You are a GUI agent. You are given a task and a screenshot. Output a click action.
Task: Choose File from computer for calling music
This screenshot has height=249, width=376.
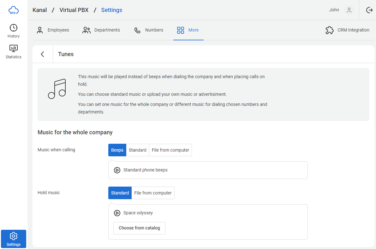tap(170, 150)
